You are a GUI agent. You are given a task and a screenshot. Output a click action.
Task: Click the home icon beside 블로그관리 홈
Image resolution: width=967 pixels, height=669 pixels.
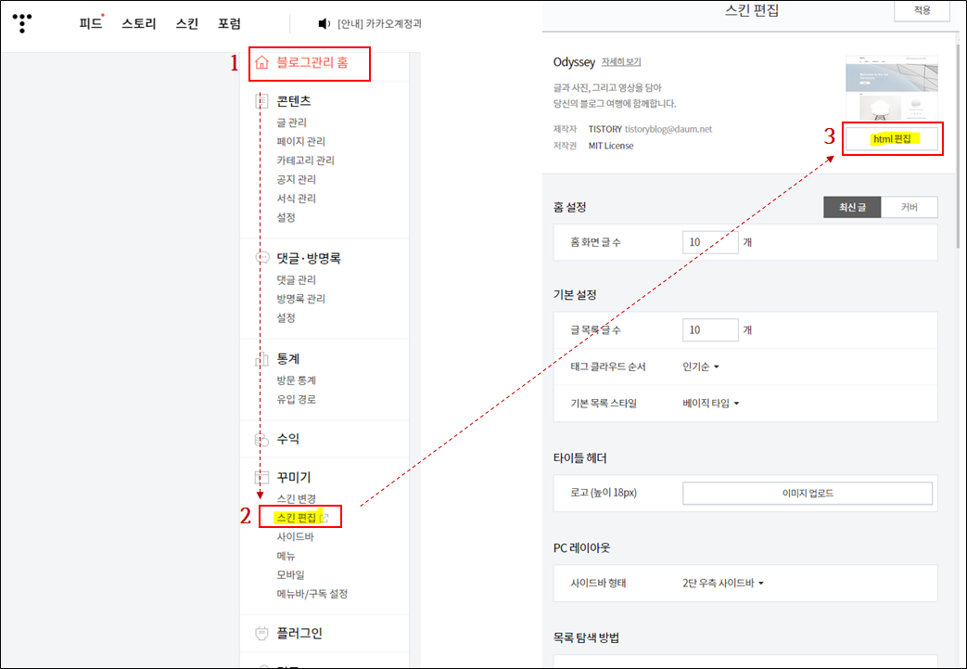tap(262, 62)
